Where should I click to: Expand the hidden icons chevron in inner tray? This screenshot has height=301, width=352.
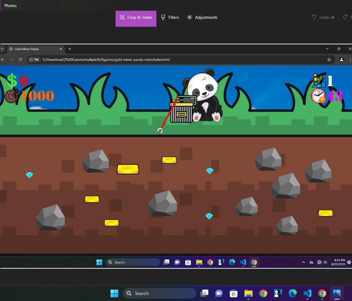click(x=303, y=262)
